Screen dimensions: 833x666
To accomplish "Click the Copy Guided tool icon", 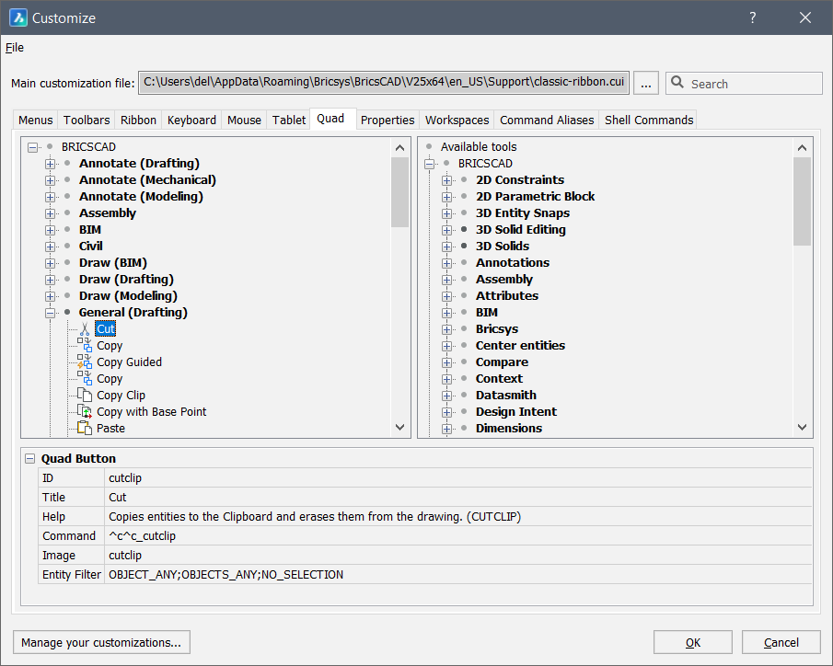I will [85, 362].
